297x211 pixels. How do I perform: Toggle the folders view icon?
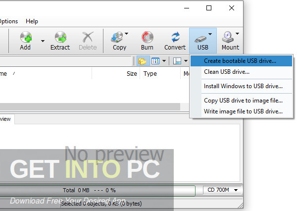143,61
